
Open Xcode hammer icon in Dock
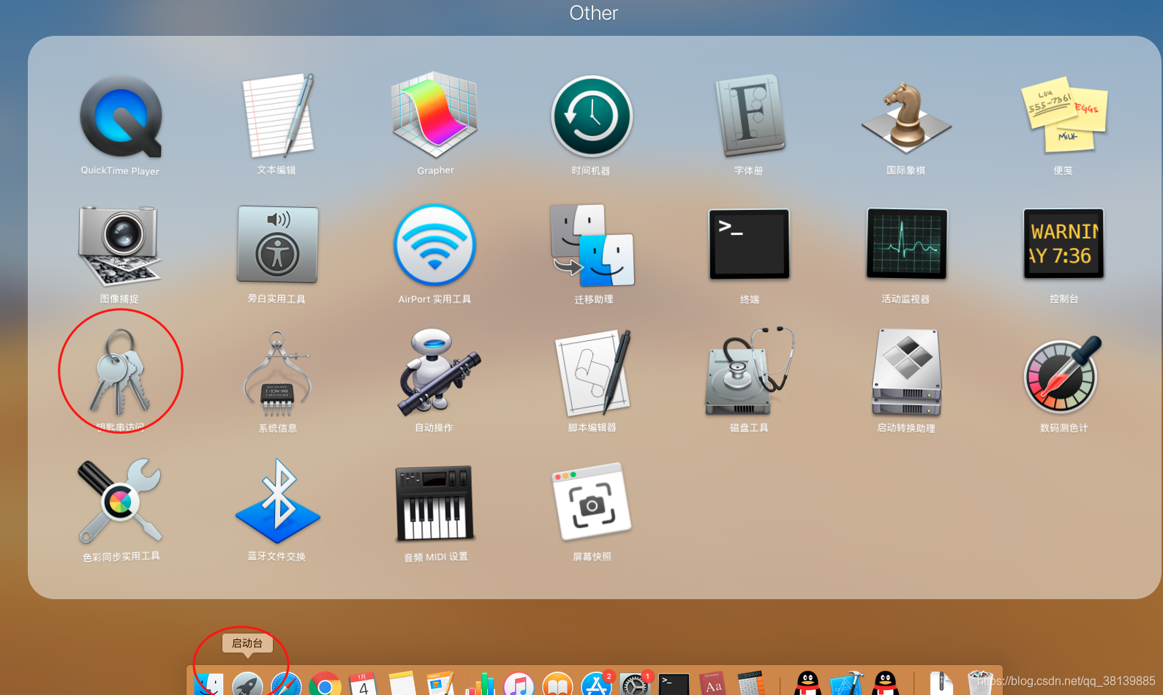tap(847, 684)
